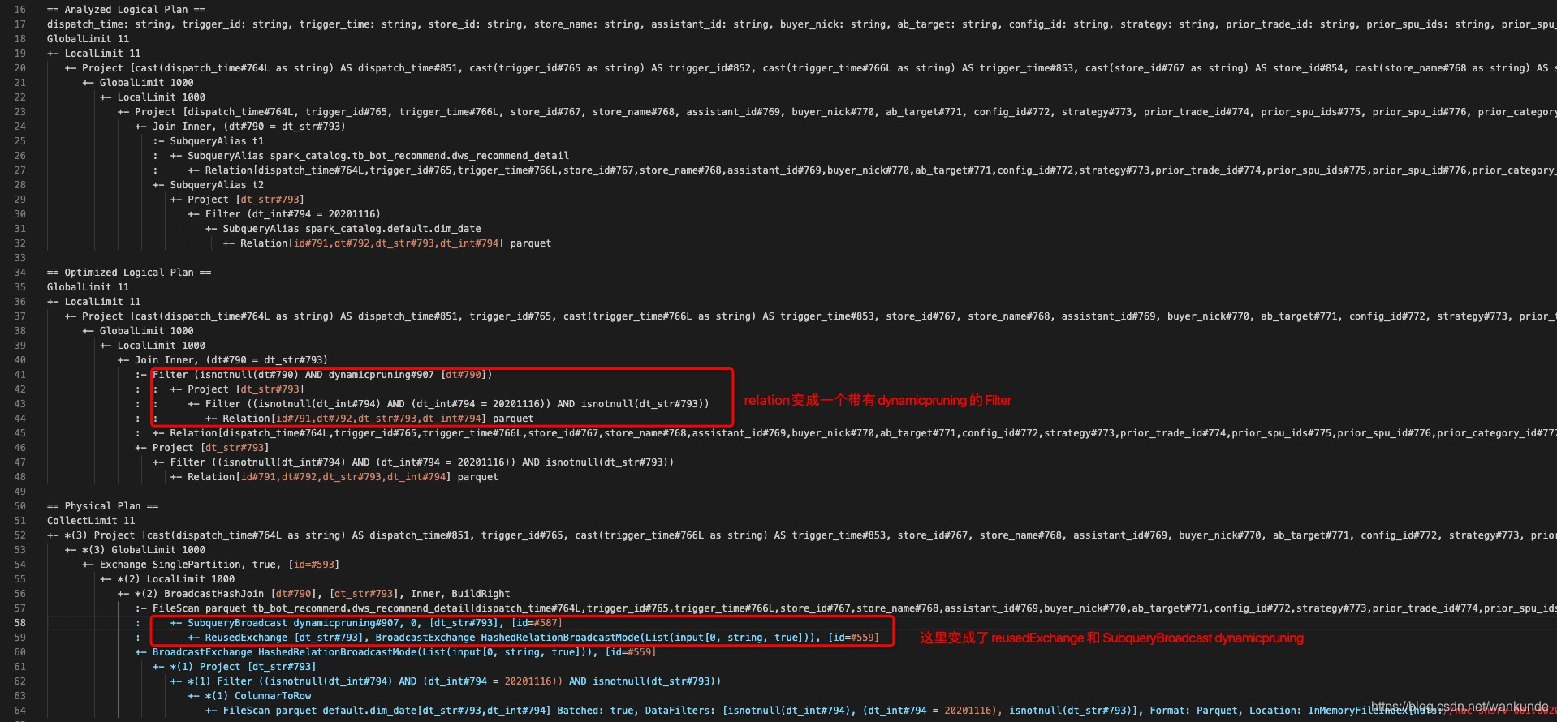
Task: Click 'LocalLimit 11' on line 36
Action: tap(102, 302)
